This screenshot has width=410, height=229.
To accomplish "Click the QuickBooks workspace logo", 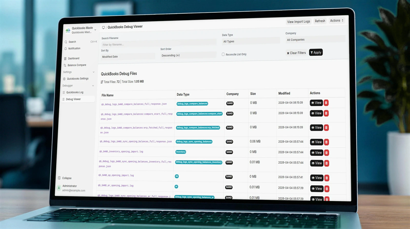I will tap(68, 30).
